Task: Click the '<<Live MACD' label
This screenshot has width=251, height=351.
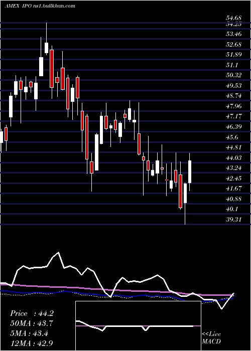Action: [211, 338]
